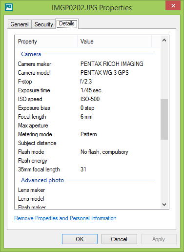Select the Details tab

pos(67,23)
